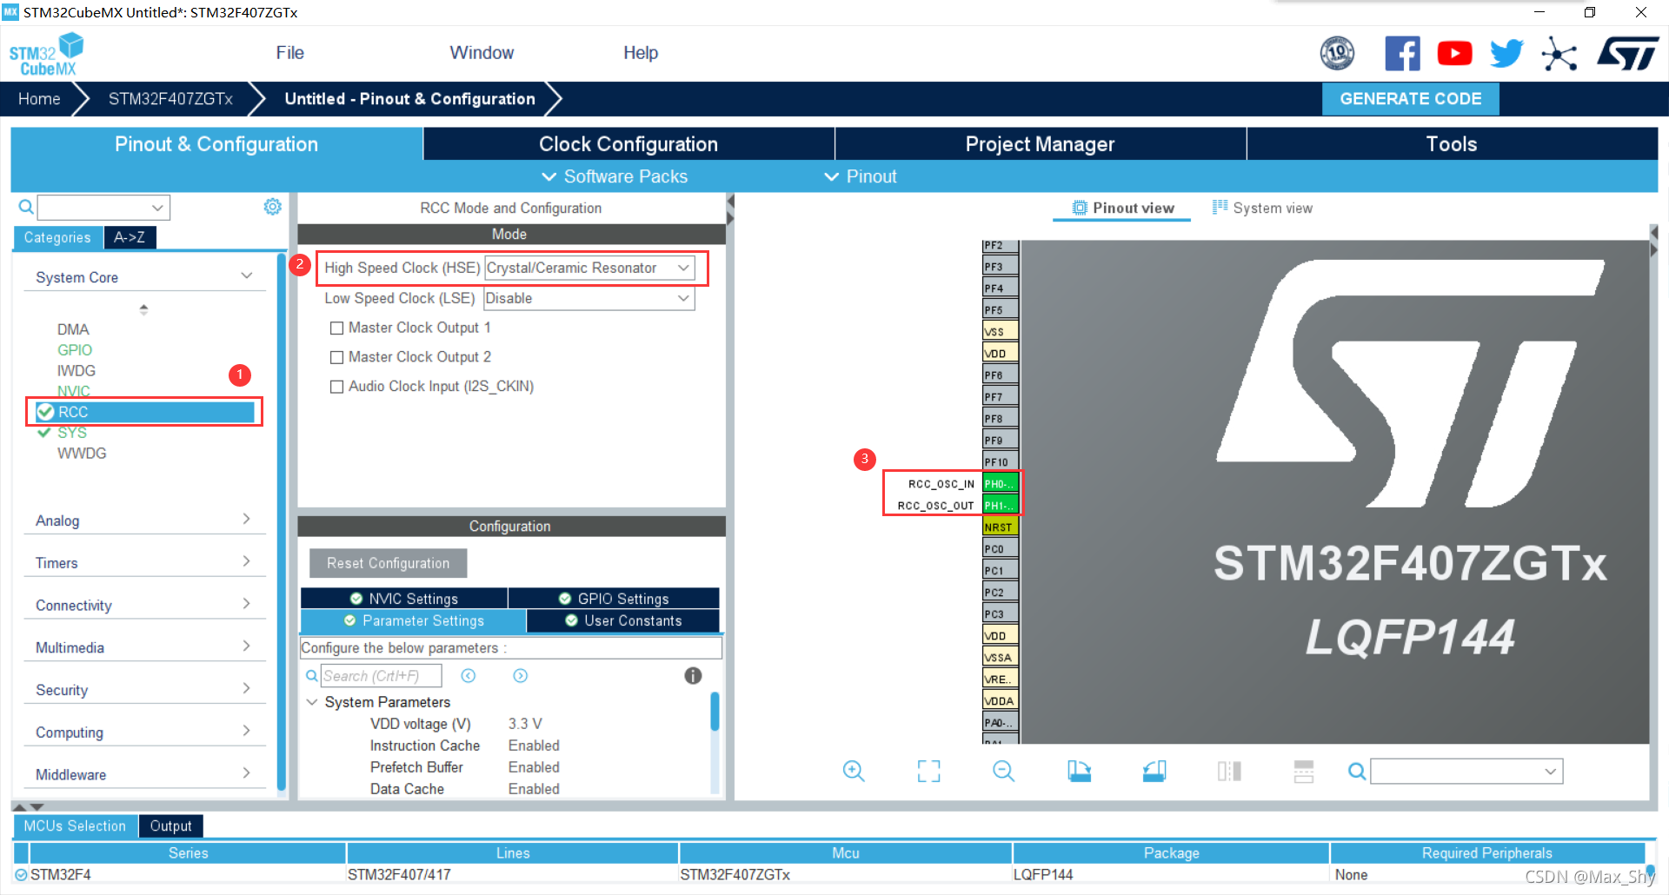Toggle vertical split view icon
1669x895 pixels.
(x=1229, y=771)
